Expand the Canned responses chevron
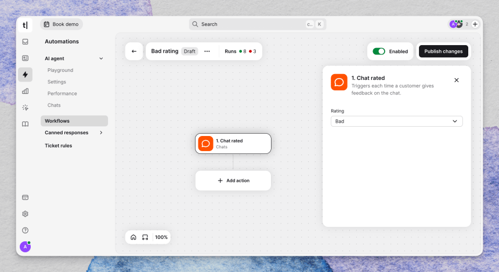The width and height of the screenshot is (499, 272). tap(101, 133)
